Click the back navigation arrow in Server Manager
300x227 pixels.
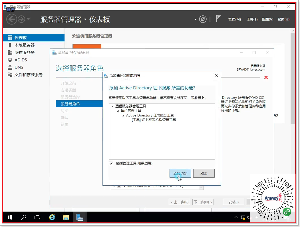(12, 19)
